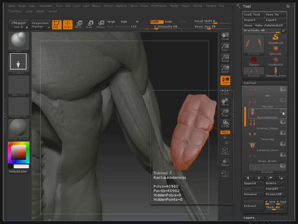Open the Texture Off selector

click(x=18, y=108)
